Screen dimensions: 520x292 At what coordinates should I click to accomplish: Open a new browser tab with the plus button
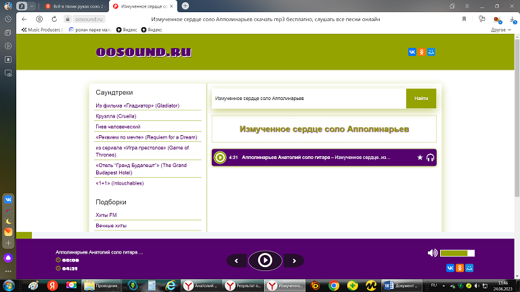(186, 6)
